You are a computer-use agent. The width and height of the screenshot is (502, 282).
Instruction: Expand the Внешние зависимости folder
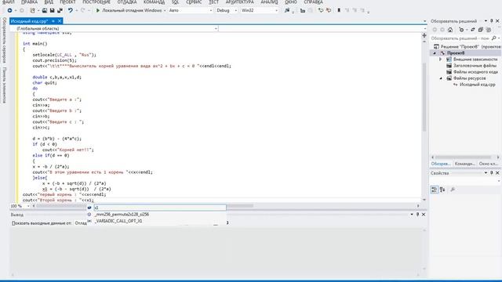[x=440, y=60]
